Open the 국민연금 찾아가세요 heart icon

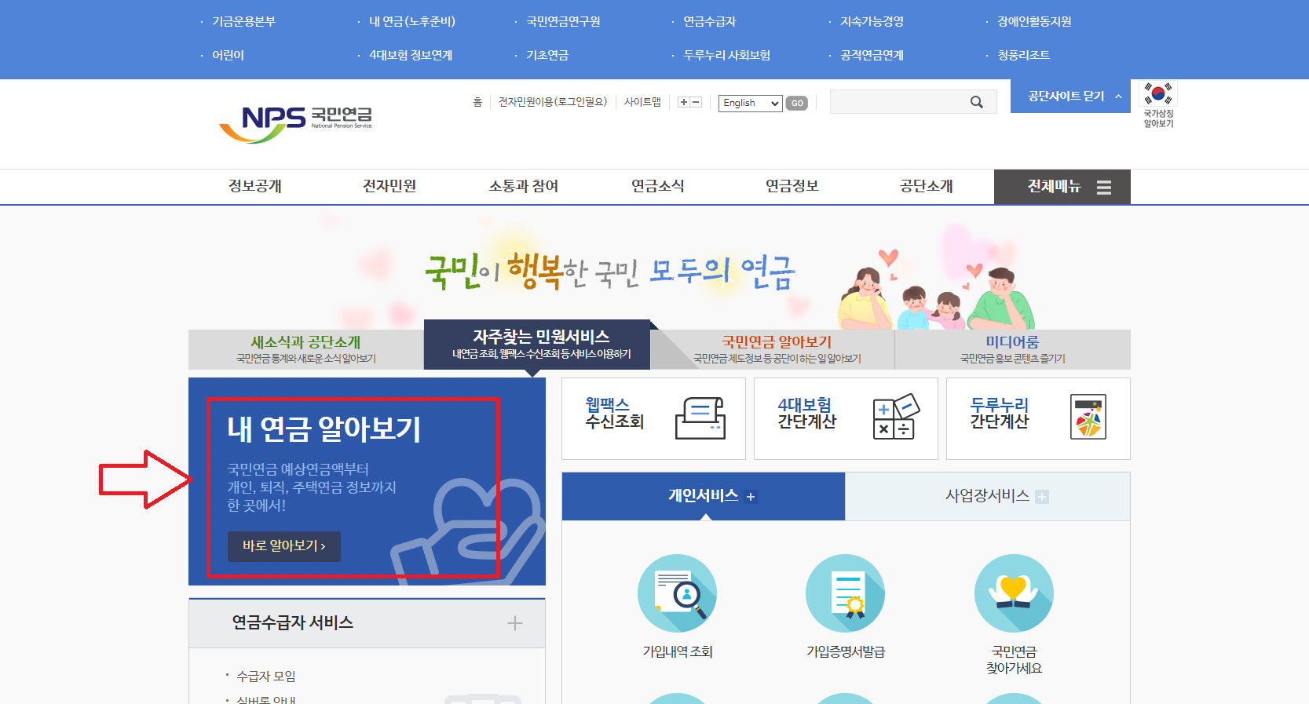tap(1014, 593)
